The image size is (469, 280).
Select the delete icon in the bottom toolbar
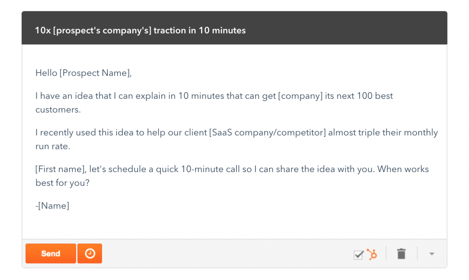[401, 253]
